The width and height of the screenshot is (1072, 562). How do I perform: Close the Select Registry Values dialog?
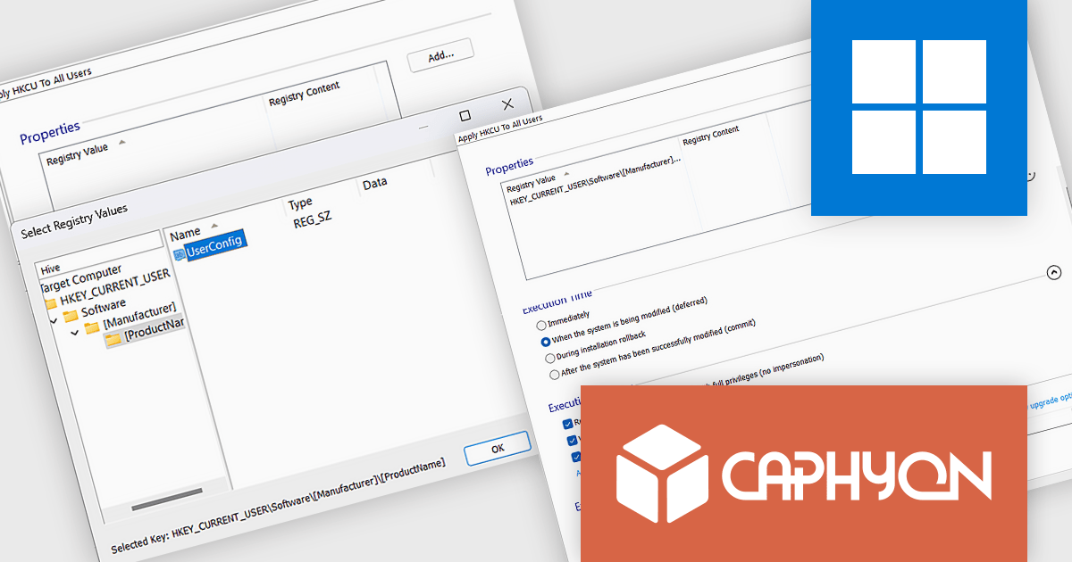(507, 104)
